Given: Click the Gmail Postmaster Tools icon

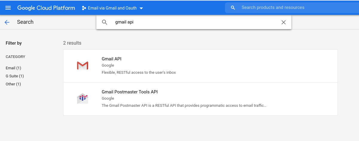Looking at the screenshot, I should (x=83, y=98).
